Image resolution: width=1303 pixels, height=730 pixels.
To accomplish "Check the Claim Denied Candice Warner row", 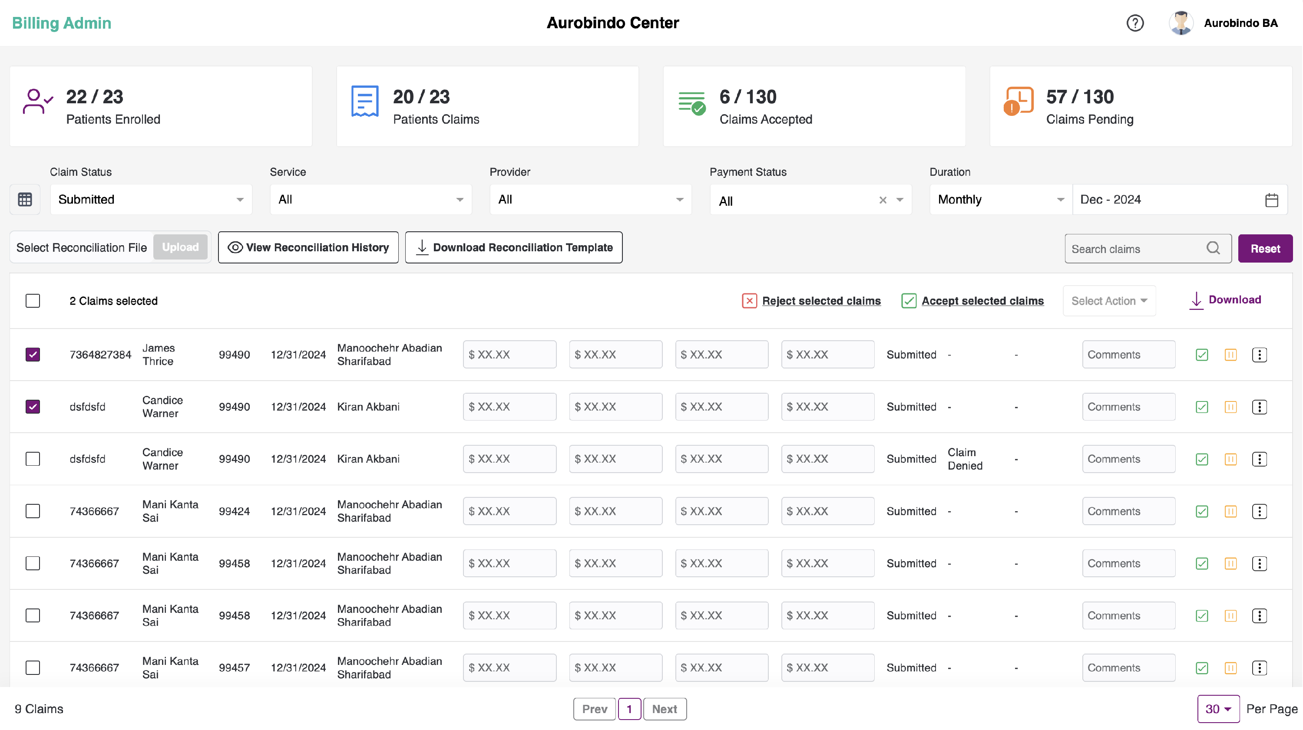I will point(33,459).
